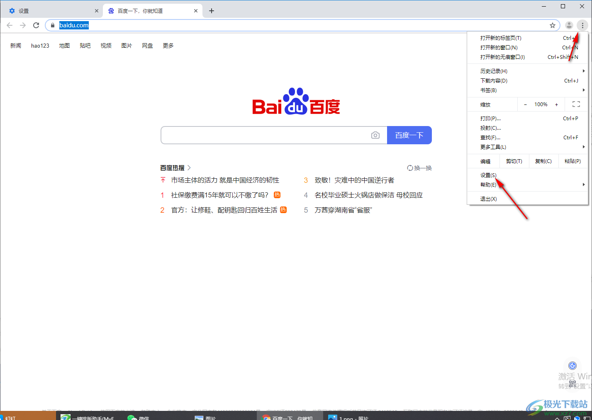Open the hao123 link
Image resolution: width=592 pixels, height=420 pixels.
click(40, 46)
